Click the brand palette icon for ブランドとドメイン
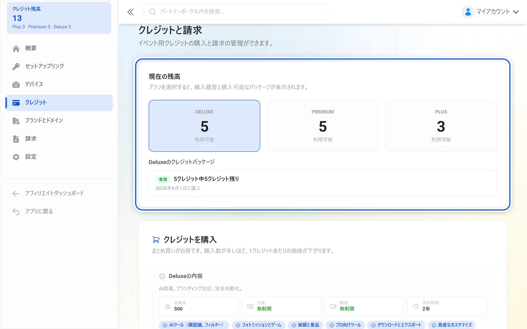 [x=16, y=121]
